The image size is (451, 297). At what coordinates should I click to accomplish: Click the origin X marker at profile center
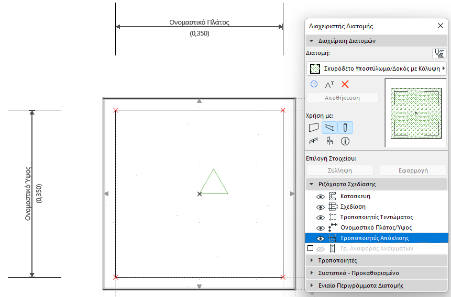[200, 194]
